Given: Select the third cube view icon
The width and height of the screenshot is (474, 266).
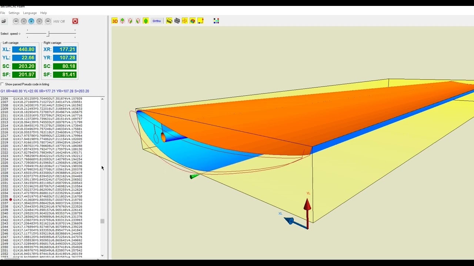Looking at the screenshot, I should point(138,21).
